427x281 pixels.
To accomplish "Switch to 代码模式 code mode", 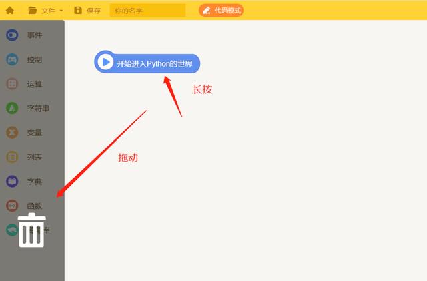I will (x=221, y=11).
